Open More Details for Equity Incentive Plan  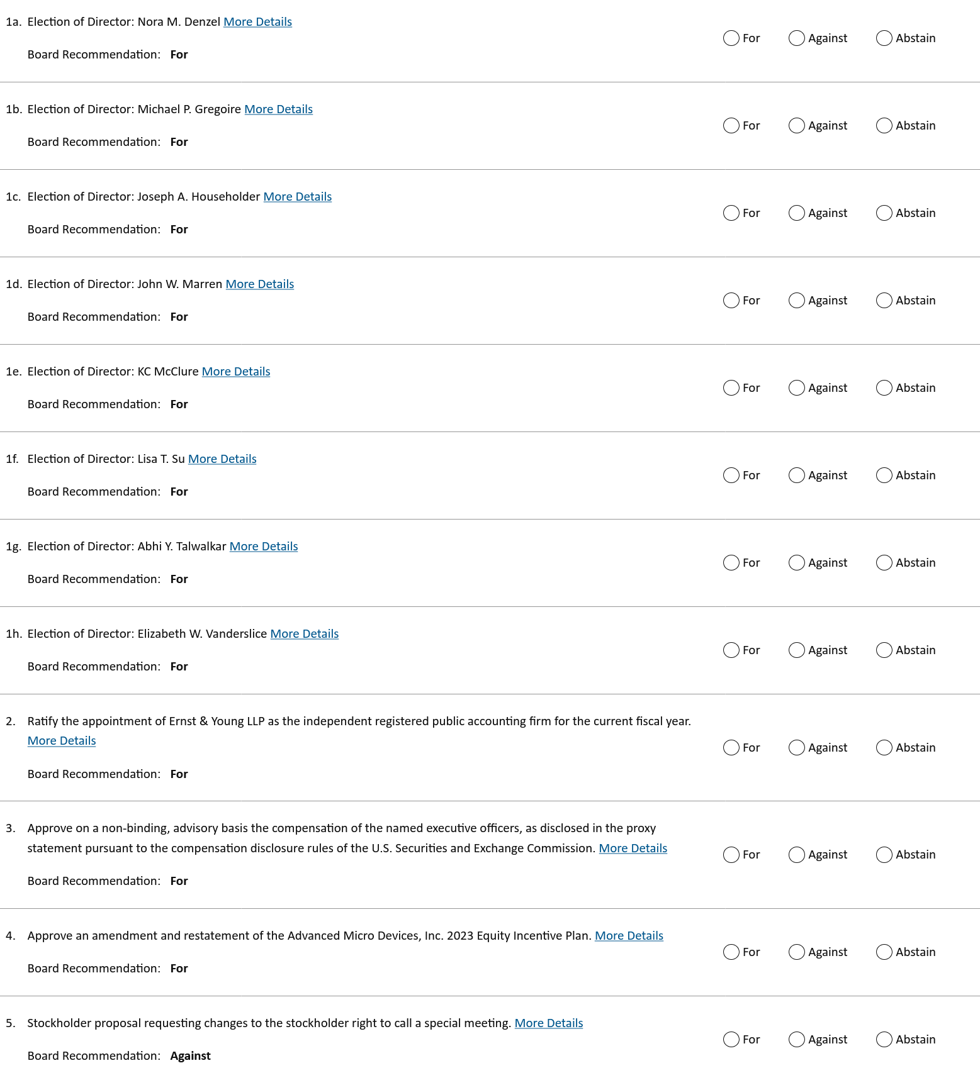[629, 936]
